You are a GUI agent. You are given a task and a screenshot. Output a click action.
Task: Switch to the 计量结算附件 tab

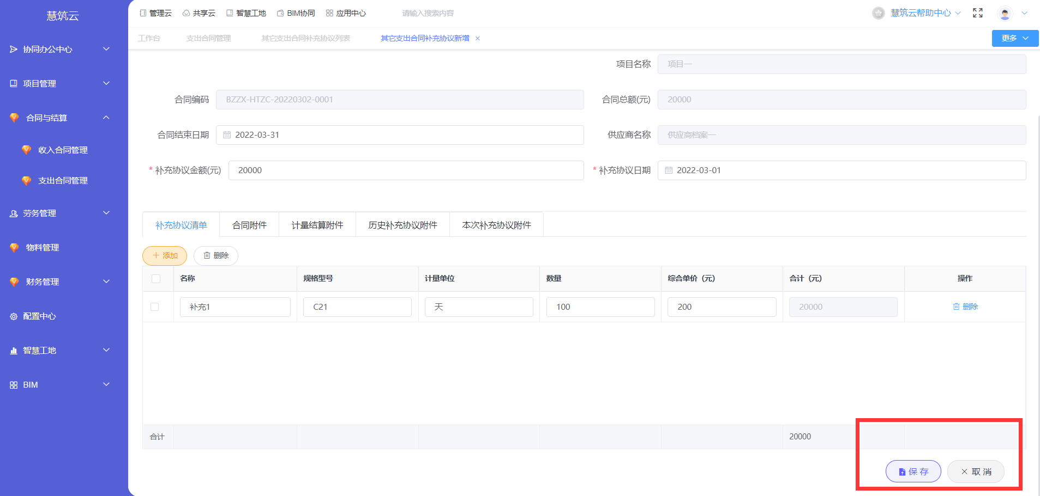[317, 225]
